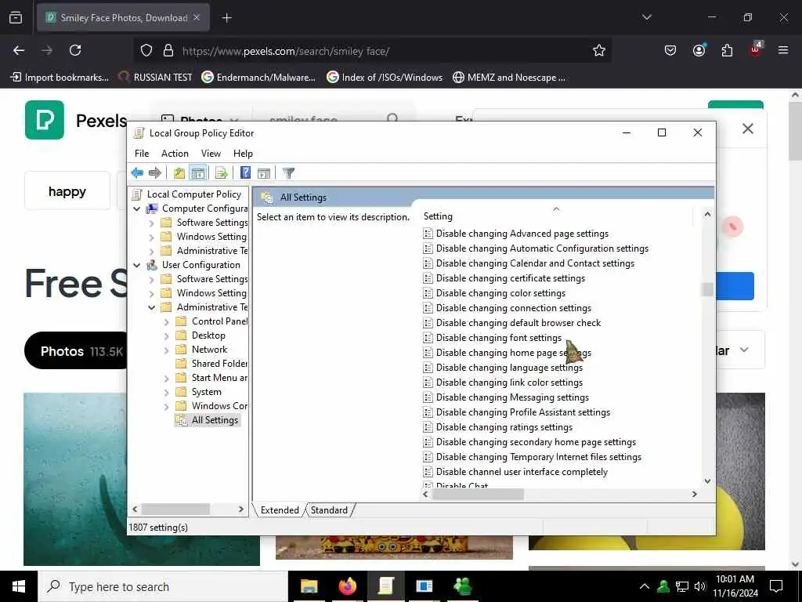Toggle the Show/Hide Action Pane icon

point(264,173)
